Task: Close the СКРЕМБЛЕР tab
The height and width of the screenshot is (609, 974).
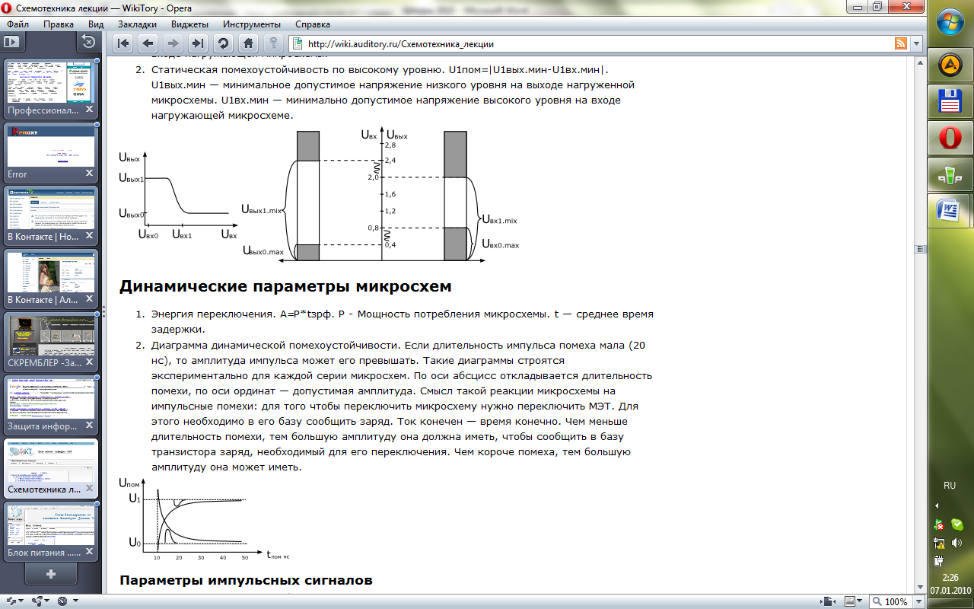Action: [x=89, y=363]
